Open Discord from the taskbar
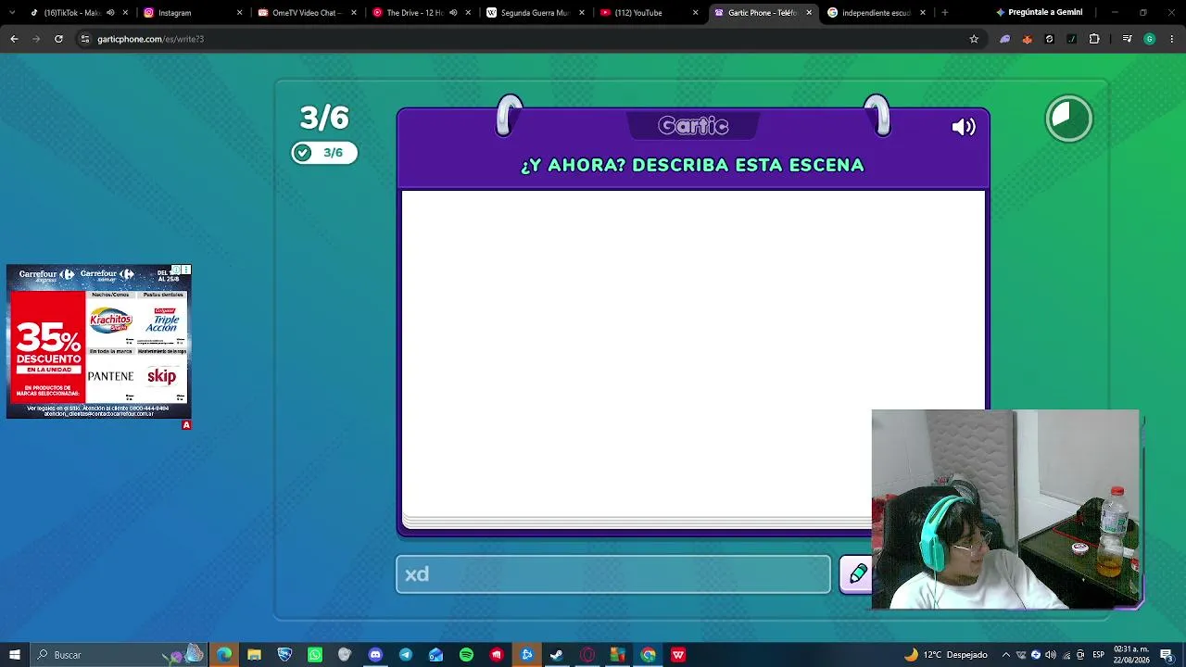1186x667 pixels. tap(375, 655)
